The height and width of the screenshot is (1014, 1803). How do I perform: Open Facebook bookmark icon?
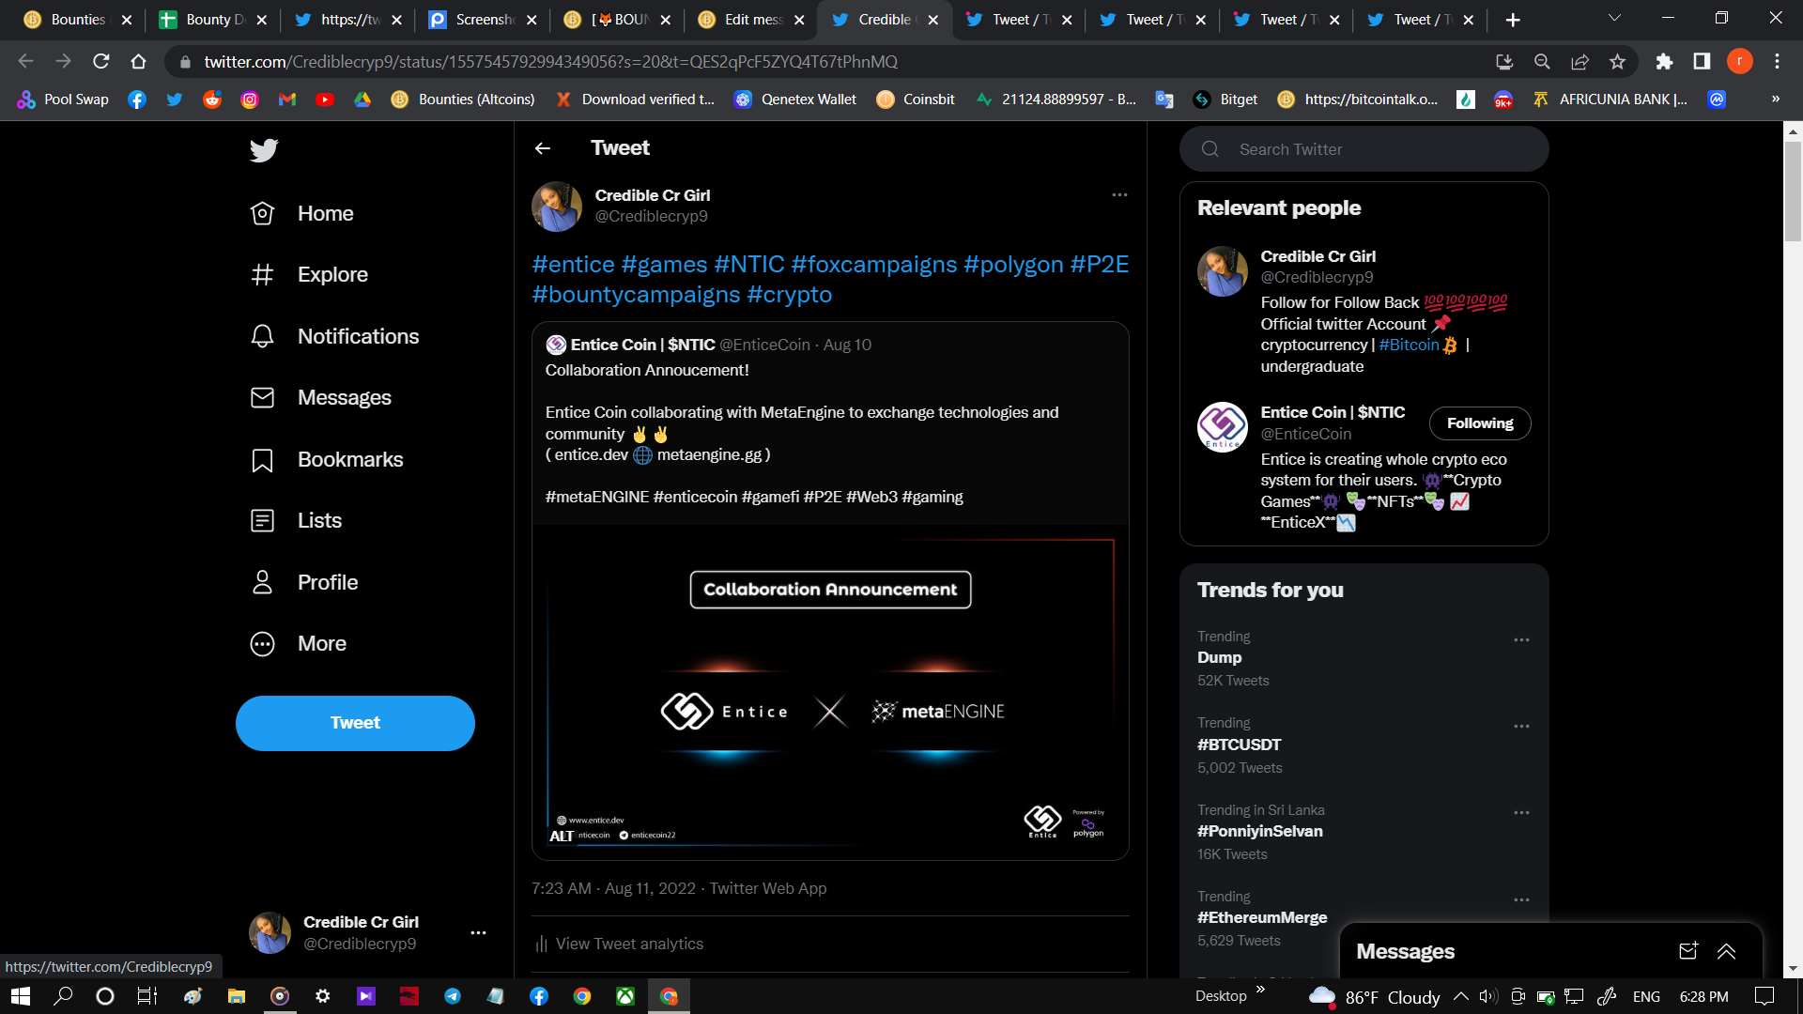137,100
